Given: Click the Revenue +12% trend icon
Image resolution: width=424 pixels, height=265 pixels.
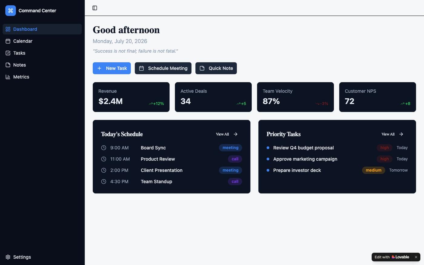Looking at the screenshot, I should (151, 104).
